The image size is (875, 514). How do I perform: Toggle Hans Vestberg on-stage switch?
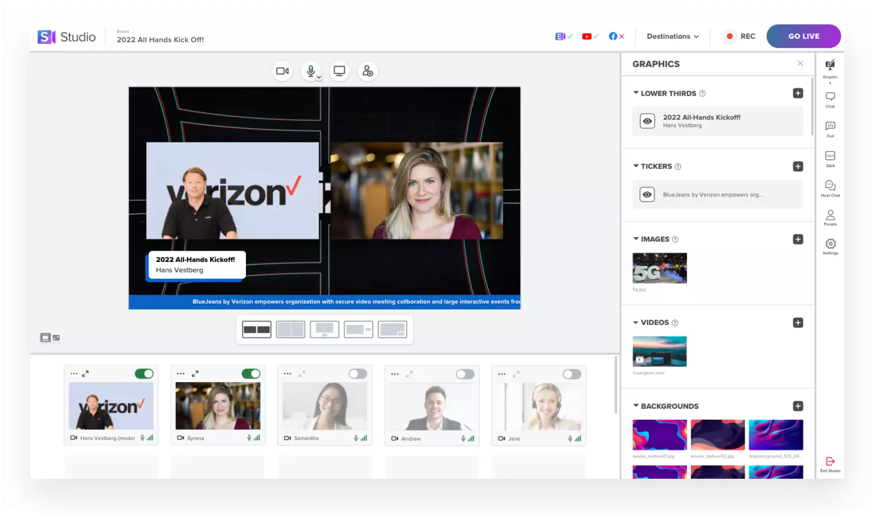coord(144,374)
